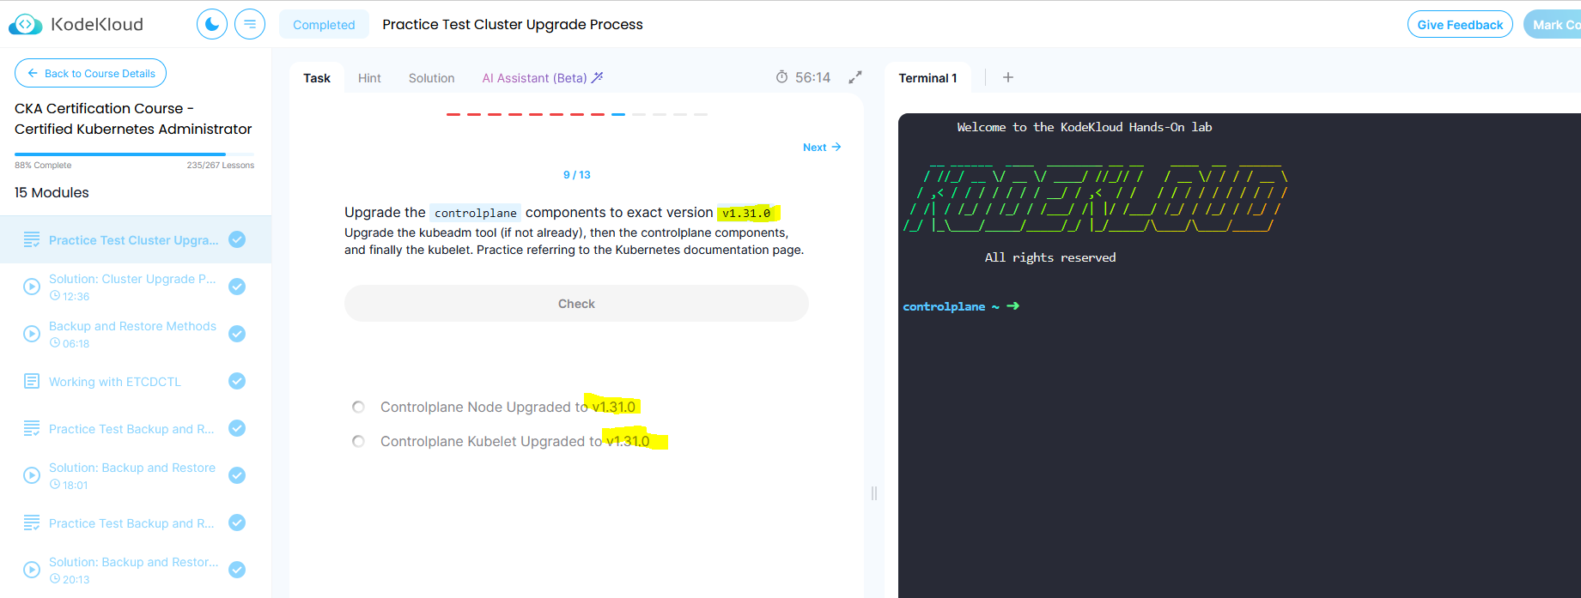1581x598 pixels.
Task: Click the lesson title Practice Test Cluster Upgrade Process
Action: [x=513, y=24]
